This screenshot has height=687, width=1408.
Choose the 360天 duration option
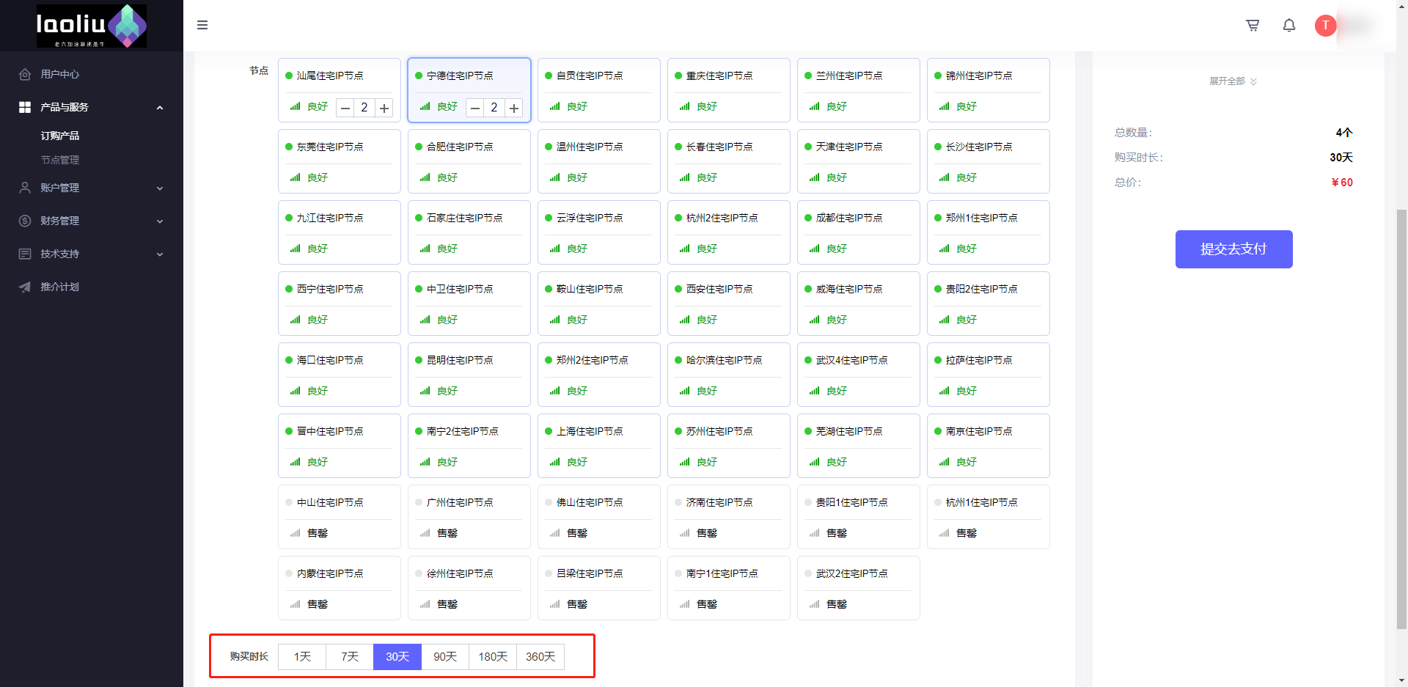(540, 656)
